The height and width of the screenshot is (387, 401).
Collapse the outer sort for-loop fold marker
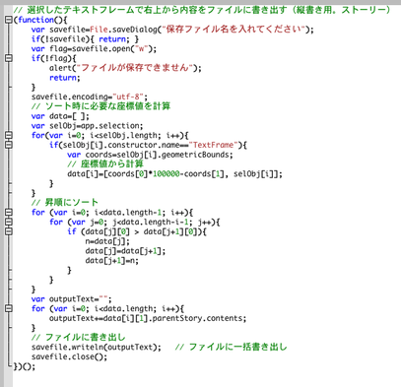tap(9, 213)
